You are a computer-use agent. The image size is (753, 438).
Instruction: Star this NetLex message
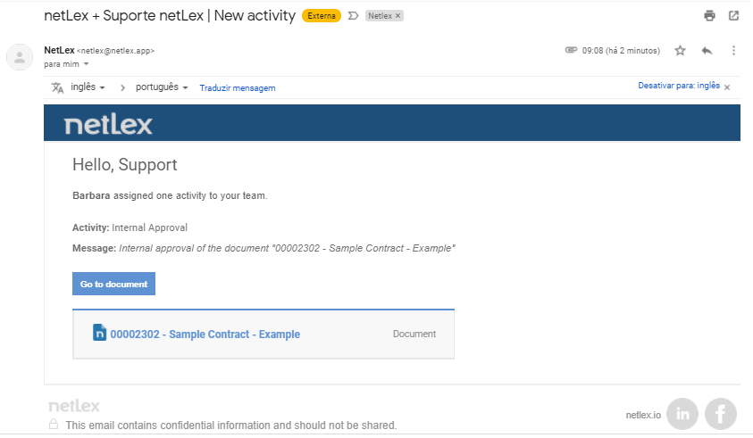pos(680,50)
